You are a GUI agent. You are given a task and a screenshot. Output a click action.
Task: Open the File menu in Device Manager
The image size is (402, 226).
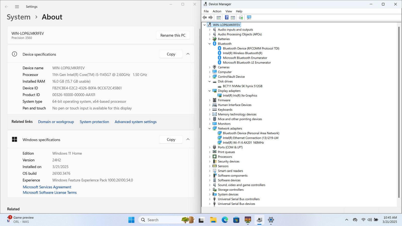point(206,11)
